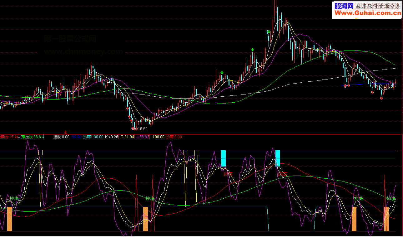
Task: Click the D:31.94 indicator value
Action: point(127,137)
